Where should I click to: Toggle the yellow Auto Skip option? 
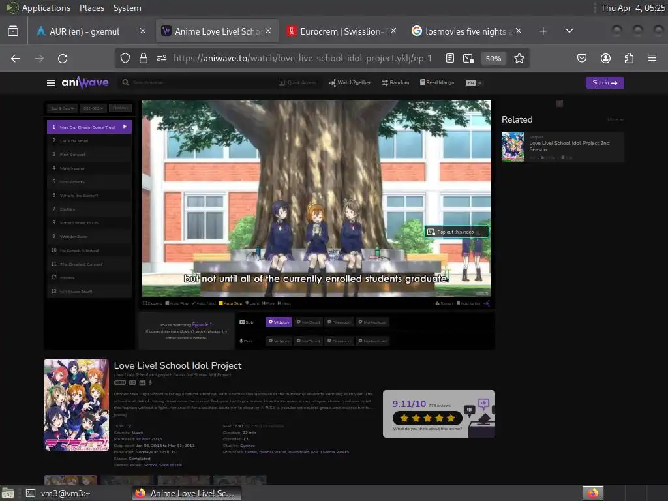[230, 303]
